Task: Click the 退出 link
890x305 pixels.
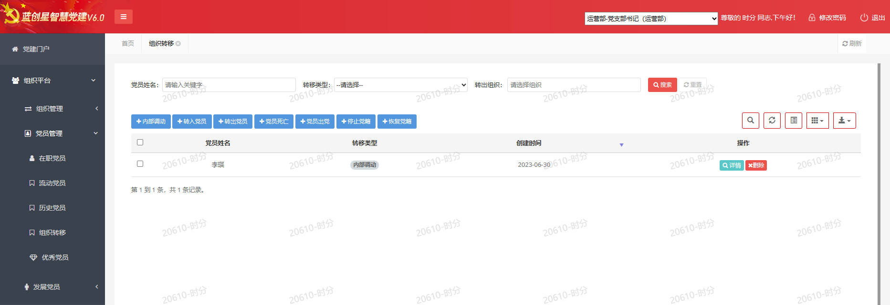Action: (x=878, y=18)
